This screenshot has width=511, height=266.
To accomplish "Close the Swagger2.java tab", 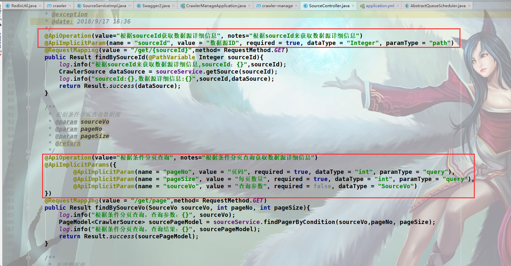I will tap(173, 6).
